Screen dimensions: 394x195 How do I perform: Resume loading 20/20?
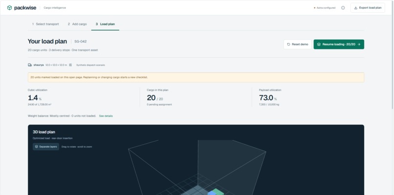pos(339,44)
